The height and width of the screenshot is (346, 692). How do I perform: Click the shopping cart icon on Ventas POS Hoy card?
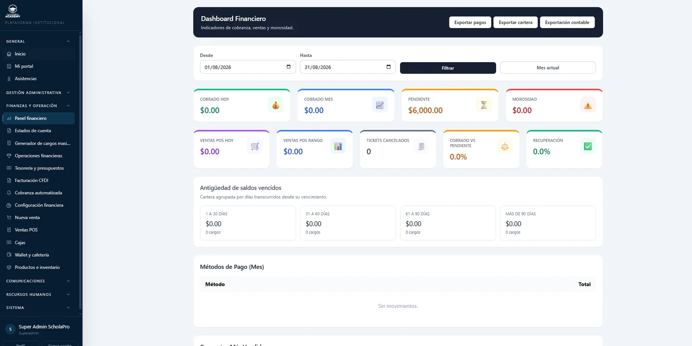(x=255, y=146)
